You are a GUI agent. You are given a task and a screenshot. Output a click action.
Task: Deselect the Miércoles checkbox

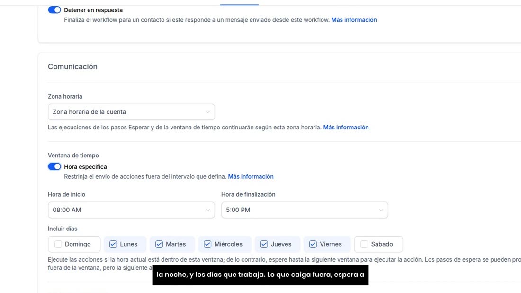tap(207, 244)
